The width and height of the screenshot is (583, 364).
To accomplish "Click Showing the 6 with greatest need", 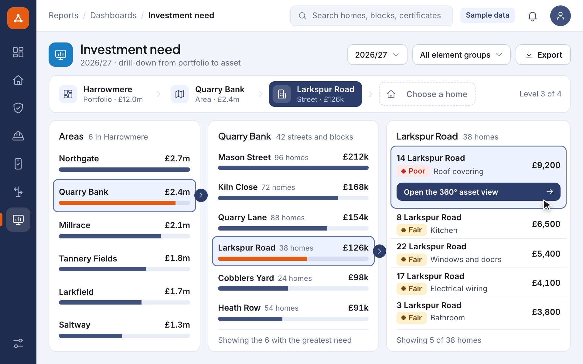I will tap(285, 340).
